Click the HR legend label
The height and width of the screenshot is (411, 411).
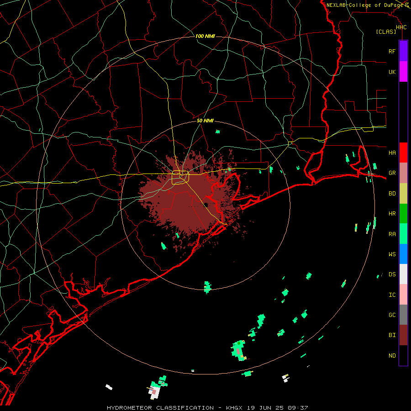pyautogui.click(x=392, y=214)
